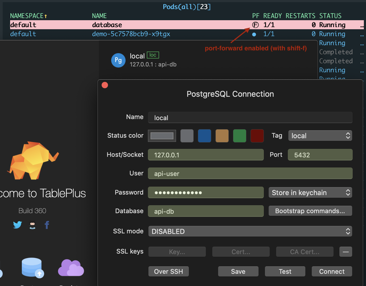366x286 pixels.
Task: Click the 127.0.0.1 : api-db connection subtitle
Action: [x=153, y=65]
